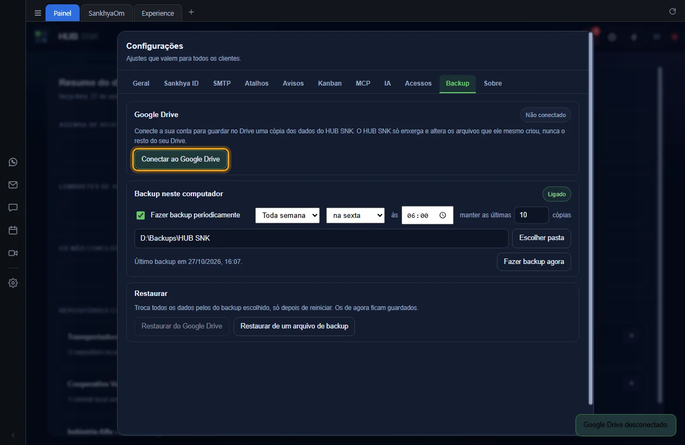
Task: Click the Configurações dialog title
Action: point(155,46)
